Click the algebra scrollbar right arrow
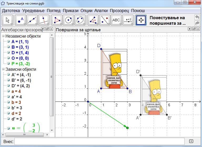The height and width of the screenshot is (147, 202). coord(47,135)
